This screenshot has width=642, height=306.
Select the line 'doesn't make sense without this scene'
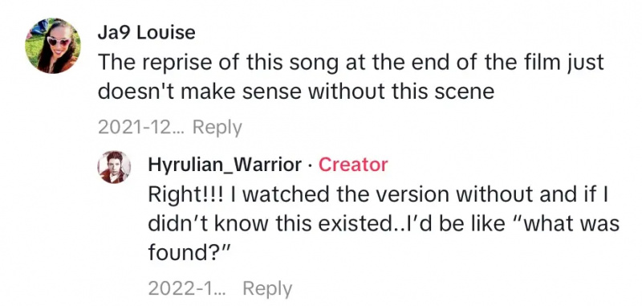click(295, 92)
